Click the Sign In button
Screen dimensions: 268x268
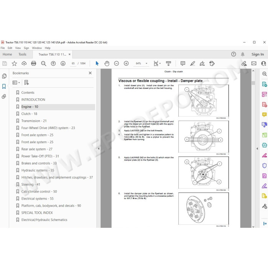point(258,54)
